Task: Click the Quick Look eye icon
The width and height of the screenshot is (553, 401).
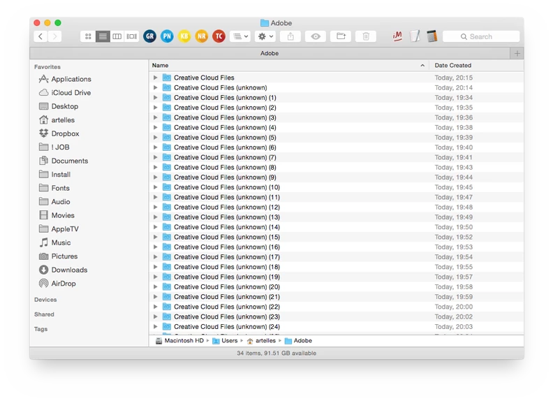Action: pyautogui.click(x=316, y=36)
